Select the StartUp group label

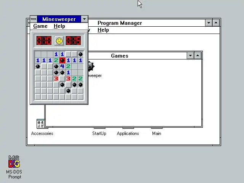click(x=99, y=133)
